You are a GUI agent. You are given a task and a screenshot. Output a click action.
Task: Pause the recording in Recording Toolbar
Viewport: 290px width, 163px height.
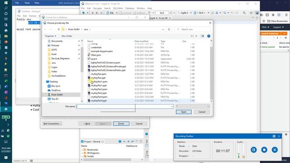254,150
